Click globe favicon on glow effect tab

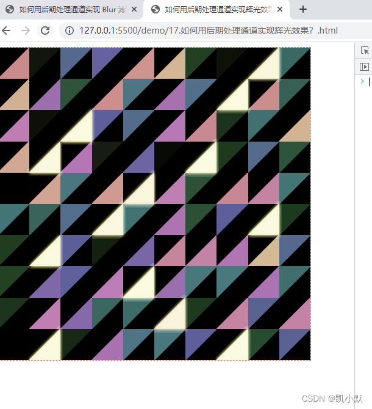156,9
